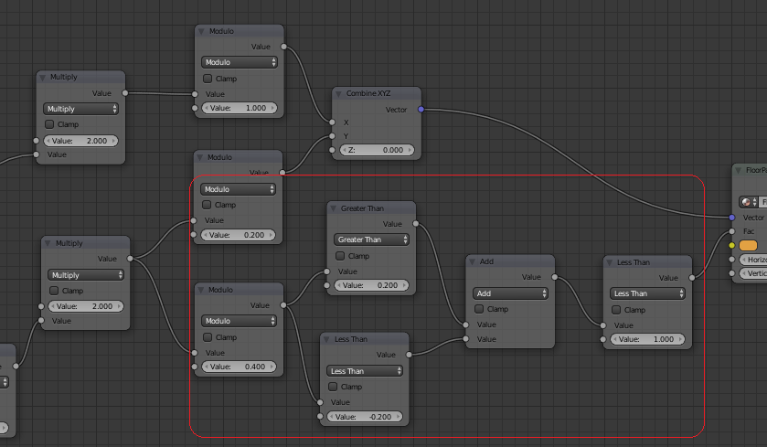Click the 0.200 Value field on Modulo node
The image size is (767, 447).
(x=239, y=235)
